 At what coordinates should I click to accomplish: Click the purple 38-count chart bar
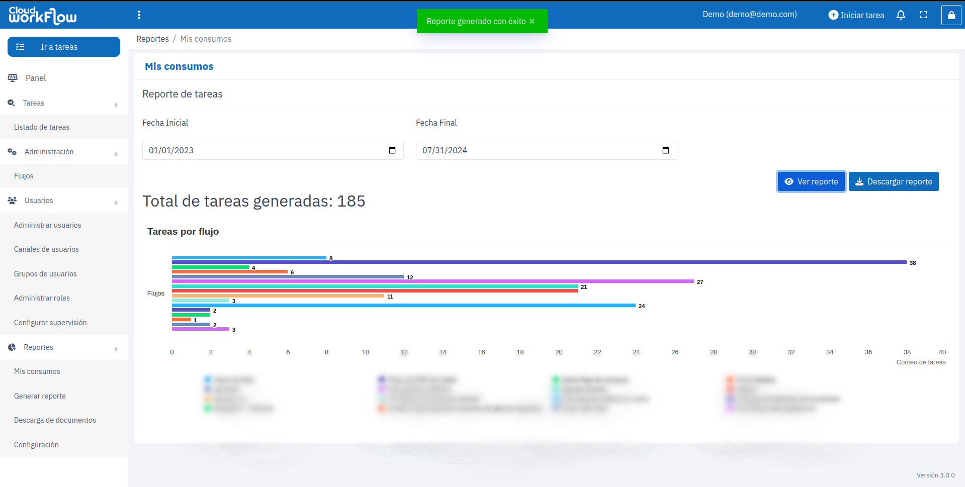click(x=539, y=262)
